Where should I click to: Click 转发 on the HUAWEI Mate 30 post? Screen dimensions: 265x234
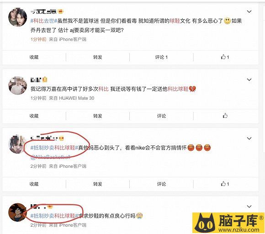[x=98, y=116]
